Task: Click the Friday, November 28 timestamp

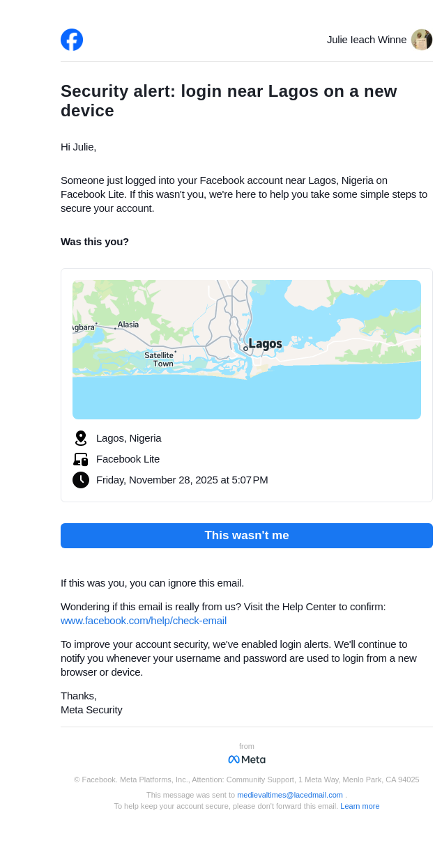Action: 182,480
